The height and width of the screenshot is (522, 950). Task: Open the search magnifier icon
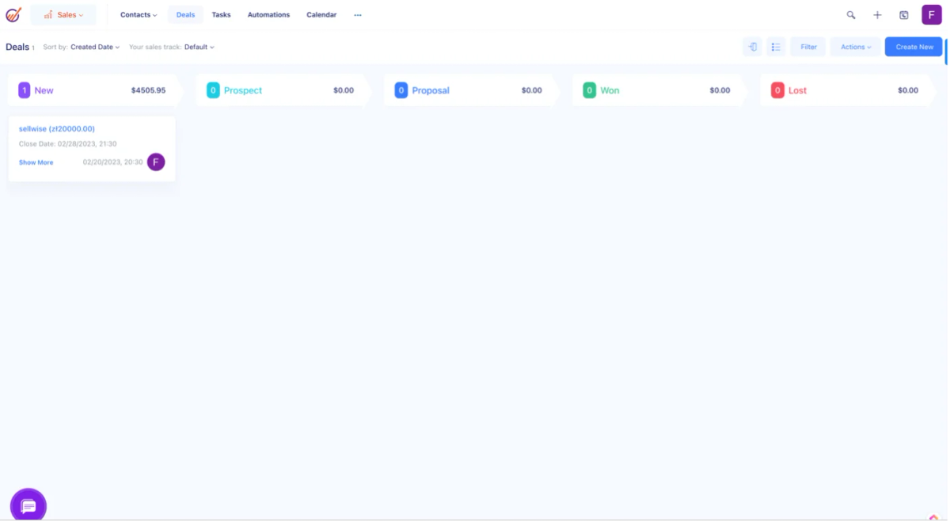coord(851,15)
